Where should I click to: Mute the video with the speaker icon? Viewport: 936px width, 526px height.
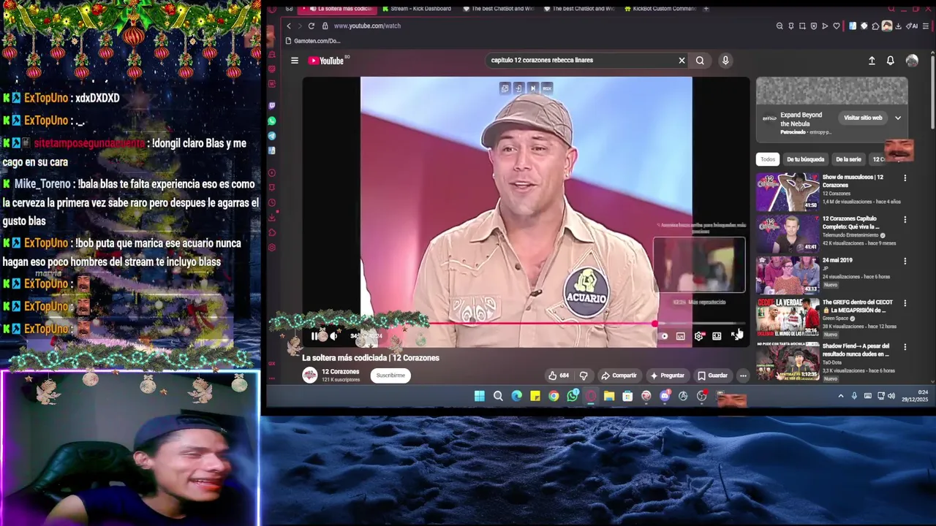(334, 336)
